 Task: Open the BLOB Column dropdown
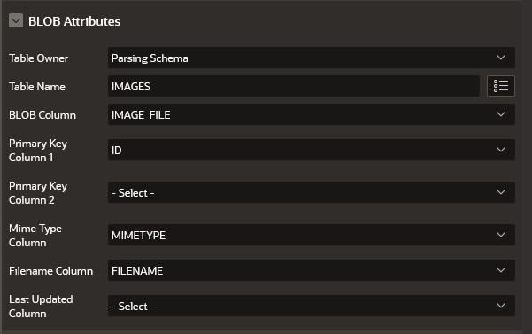click(x=311, y=114)
